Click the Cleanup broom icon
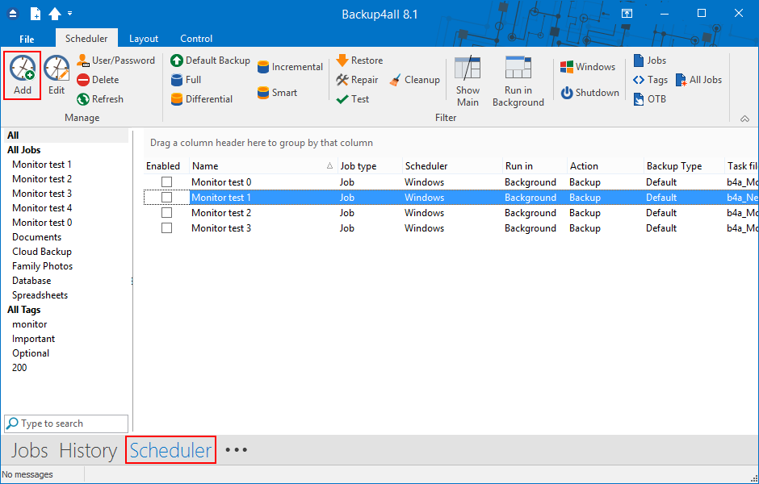The width and height of the screenshot is (759, 484). click(x=396, y=80)
